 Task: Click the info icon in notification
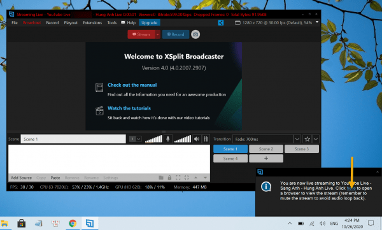coord(265,187)
